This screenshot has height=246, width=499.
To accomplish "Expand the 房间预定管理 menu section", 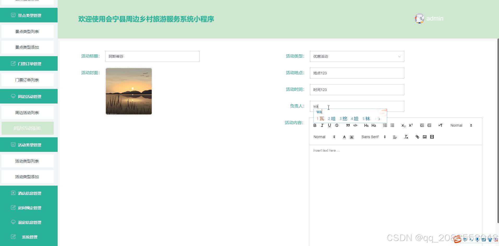I will point(29,208).
